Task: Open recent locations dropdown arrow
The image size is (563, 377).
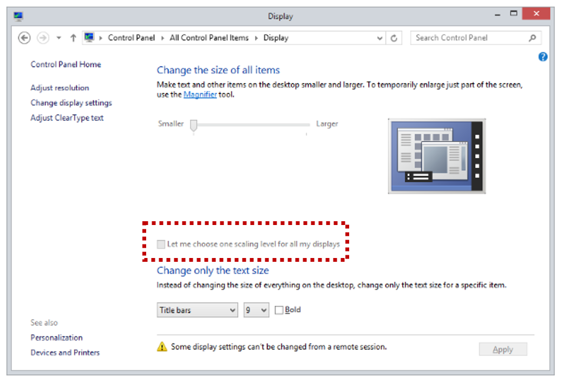Action: 59,38
